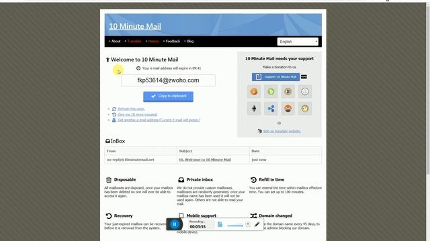Screen dimensions: 430x241
Task: Click the recorder audio level bars icon
Action: (220, 224)
